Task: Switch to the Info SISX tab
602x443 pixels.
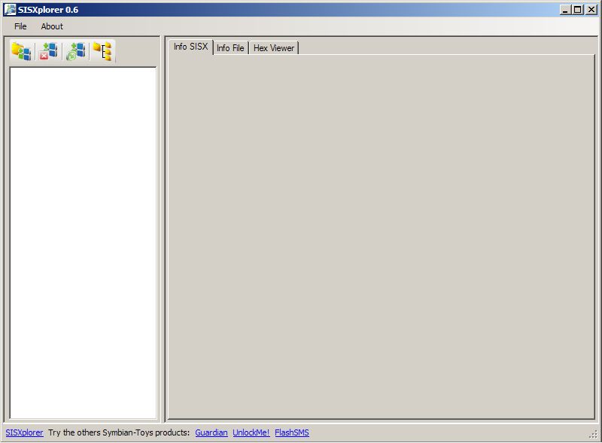Action: tap(190, 47)
